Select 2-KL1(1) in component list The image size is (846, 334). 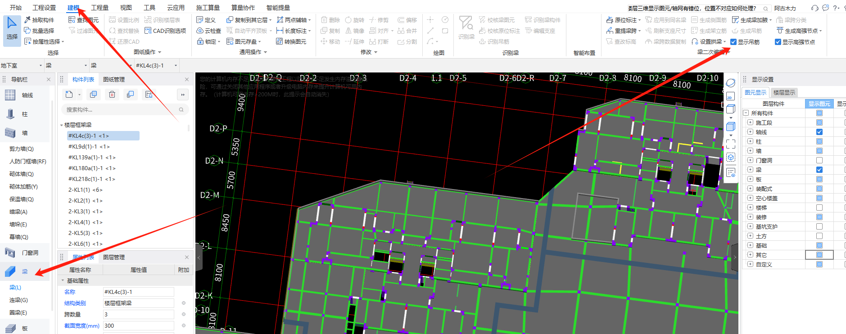(86, 190)
